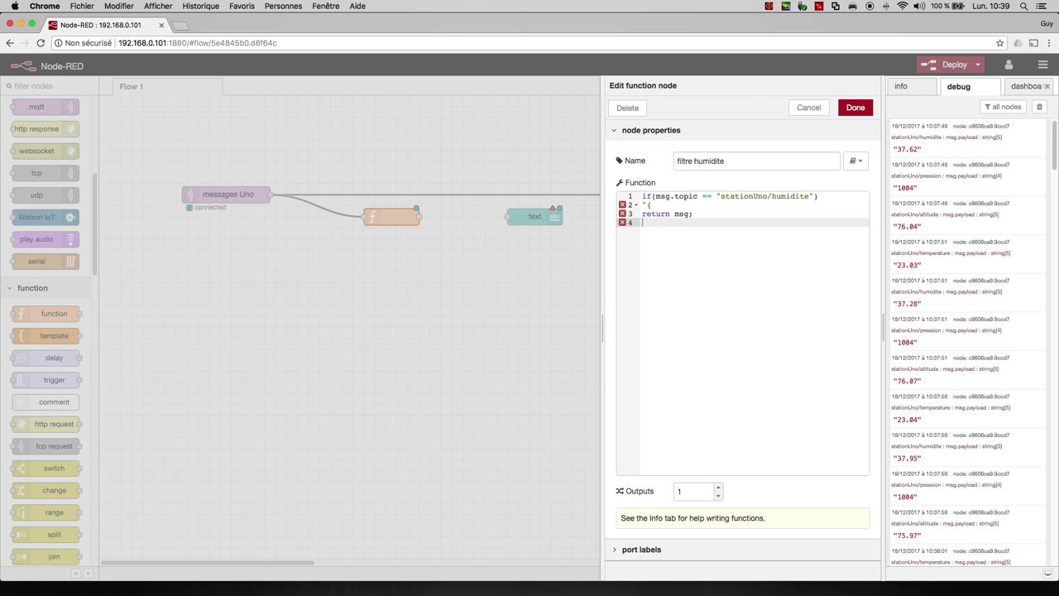Select the split palette node
1059x596 pixels.
pos(46,535)
